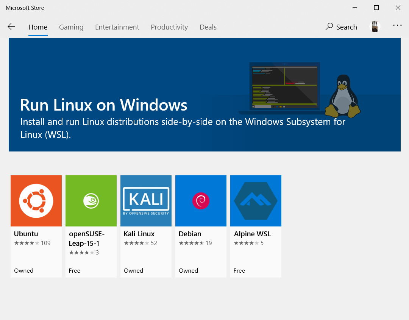Open the Entertainment section

tap(117, 27)
